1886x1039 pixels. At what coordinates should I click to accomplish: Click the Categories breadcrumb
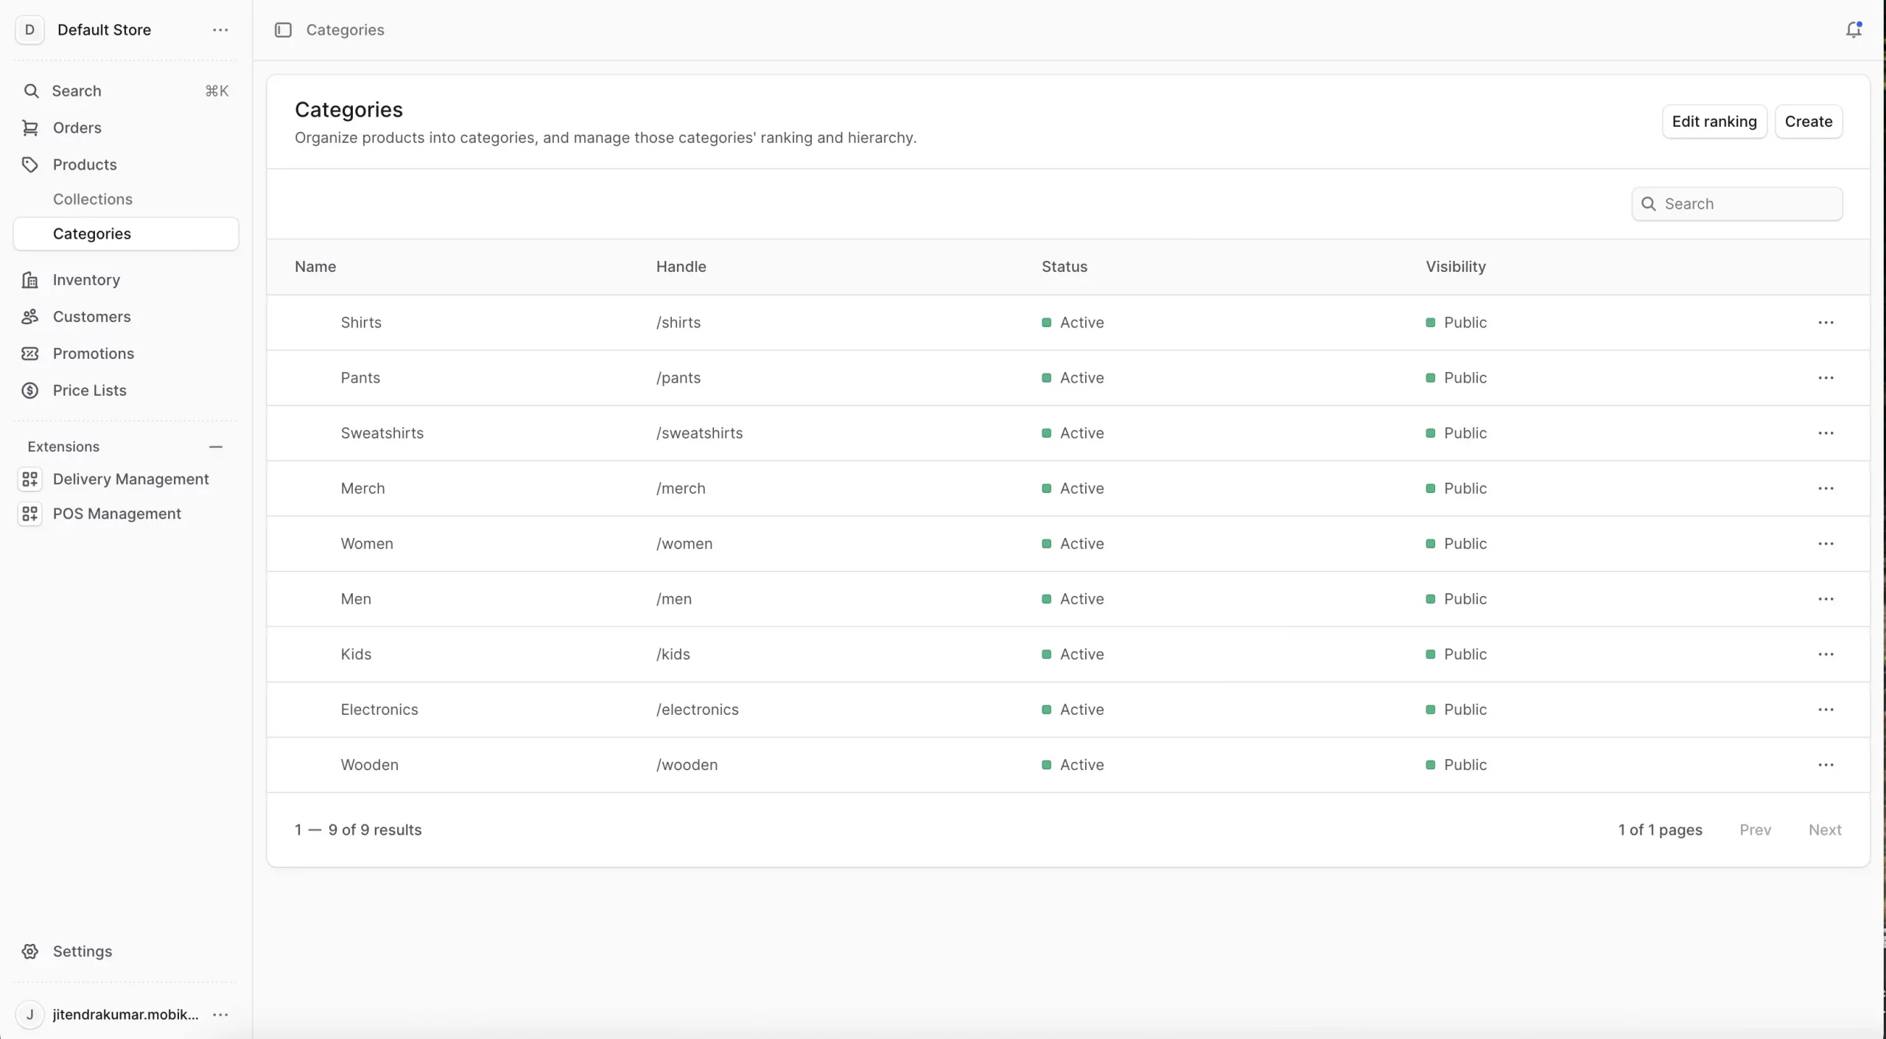[345, 29]
